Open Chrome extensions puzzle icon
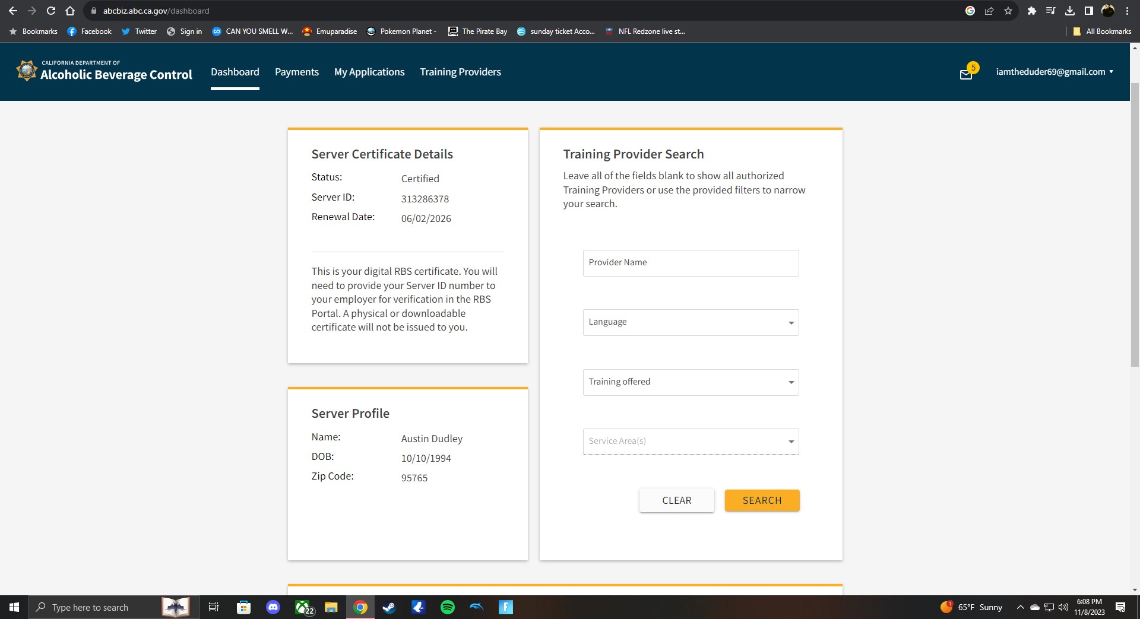The height and width of the screenshot is (619, 1140). click(1032, 11)
